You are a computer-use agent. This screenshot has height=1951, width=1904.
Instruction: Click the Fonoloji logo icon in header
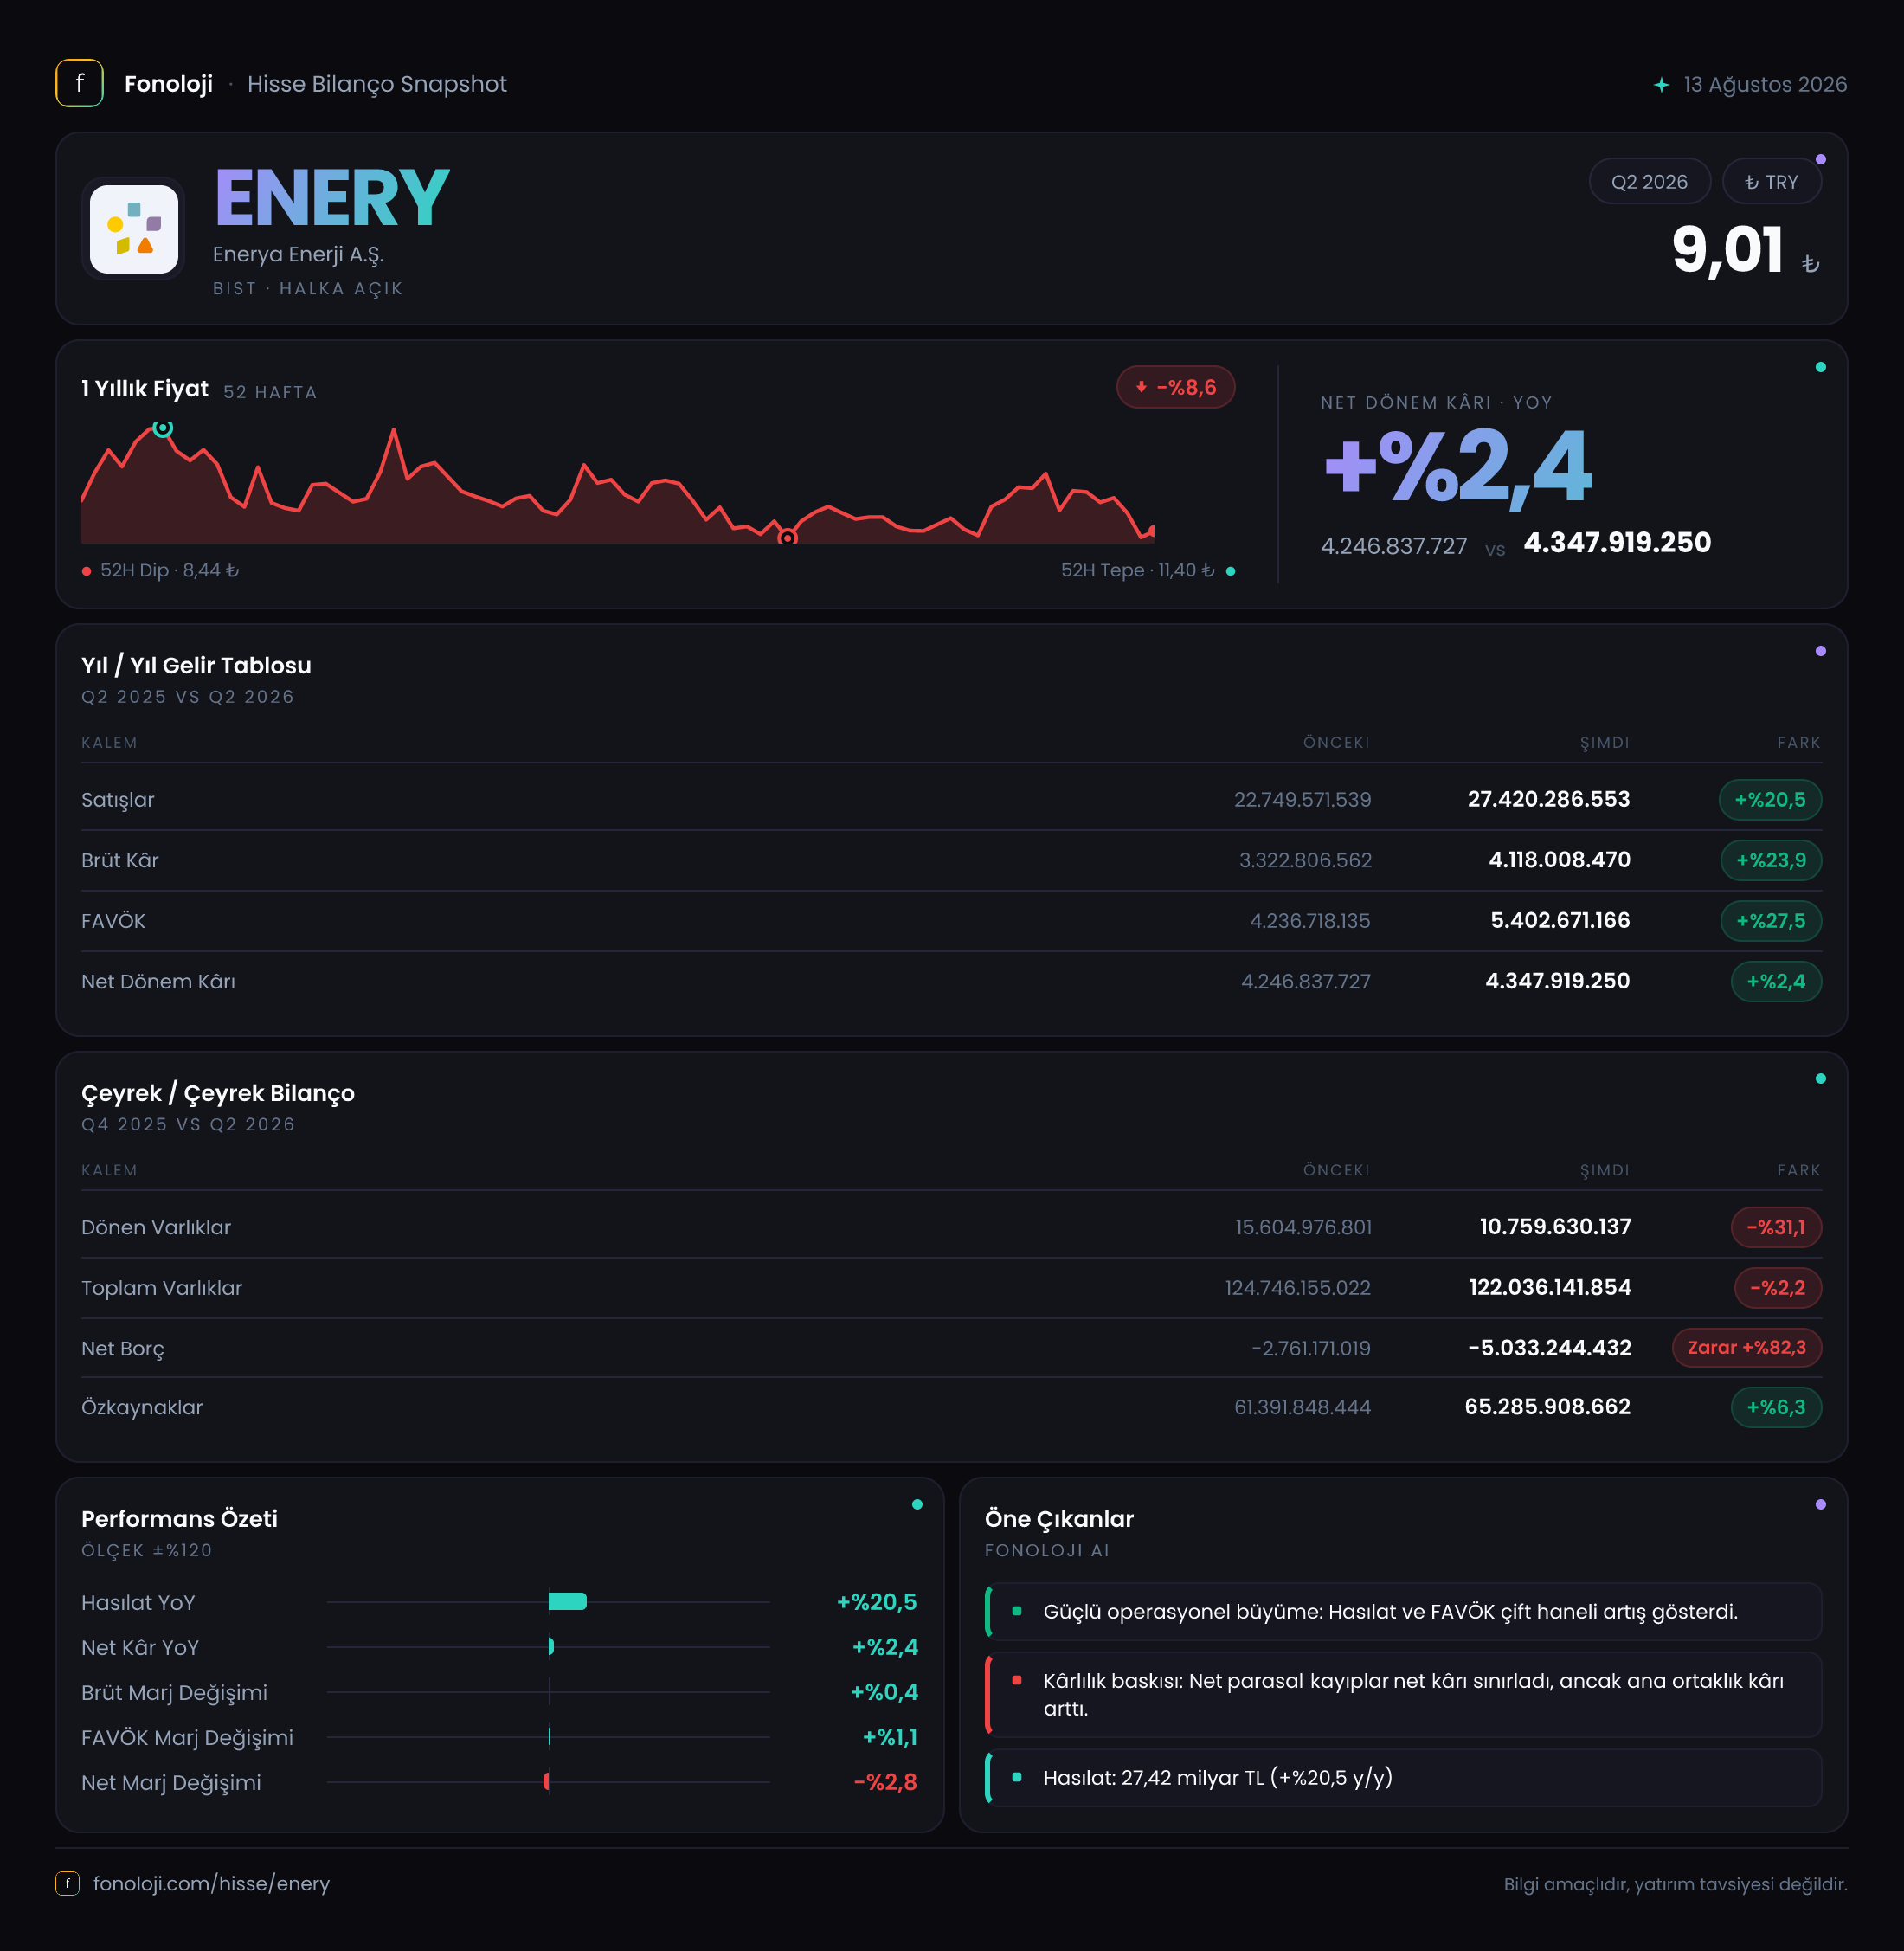pyautogui.click(x=79, y=83)
